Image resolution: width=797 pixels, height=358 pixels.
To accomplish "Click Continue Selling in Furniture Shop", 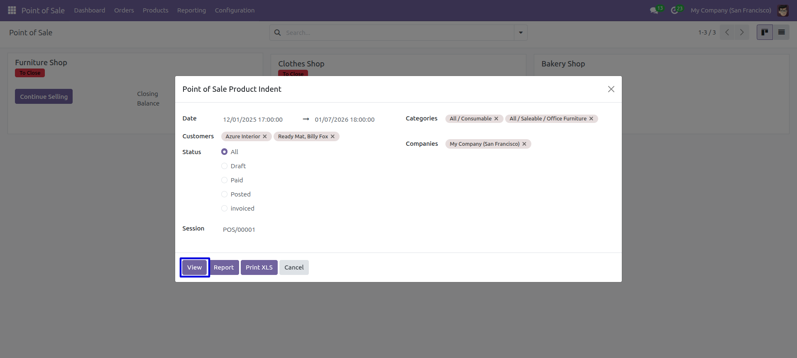I will [44, 96].
